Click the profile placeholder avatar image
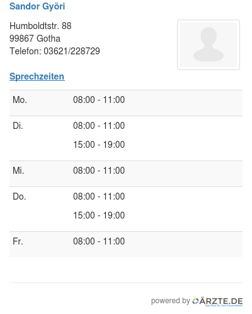The width and height of the screenshot is (252, 314). click(209, 45)
